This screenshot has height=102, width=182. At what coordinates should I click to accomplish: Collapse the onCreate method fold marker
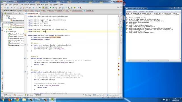coord(27,45)
